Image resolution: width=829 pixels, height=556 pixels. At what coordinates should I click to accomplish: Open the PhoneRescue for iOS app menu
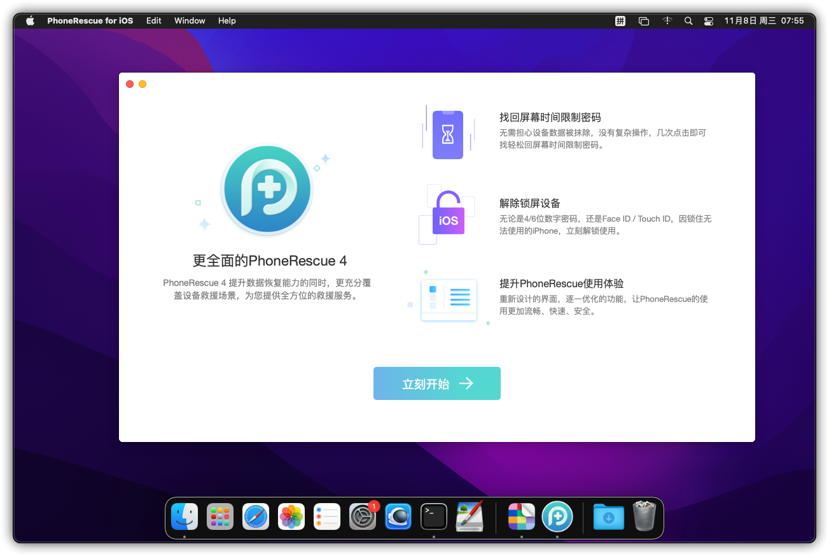(x=90, y=20)
